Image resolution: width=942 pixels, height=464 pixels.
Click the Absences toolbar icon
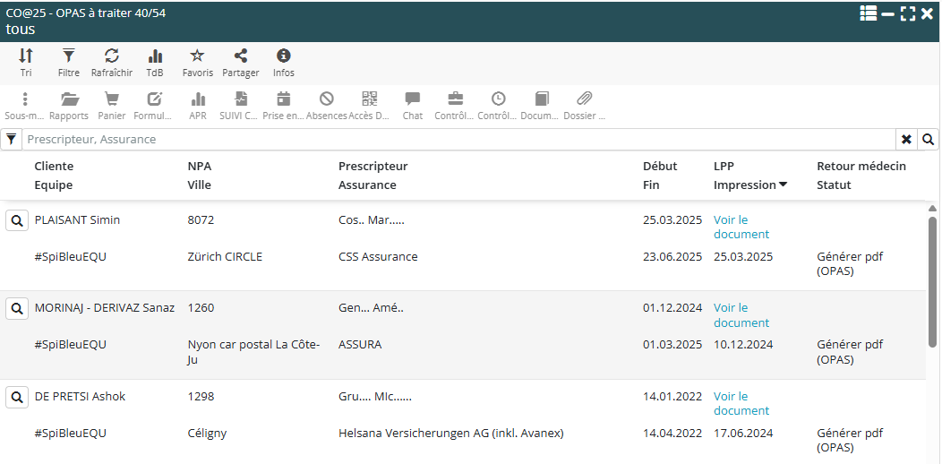point(327,99)
